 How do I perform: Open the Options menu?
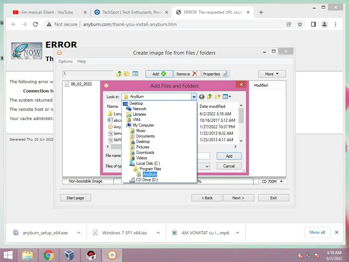pyautogui.click(x=65, y=61)
